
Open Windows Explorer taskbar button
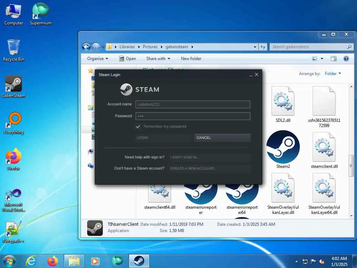click(74, 261)
